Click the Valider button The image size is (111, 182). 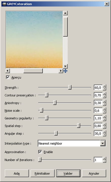[68, 173]
